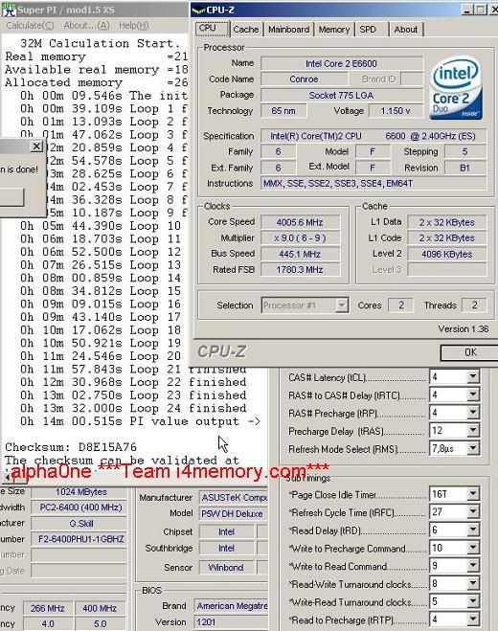Switch to the Cache tab
The width and height of the screenshot is (498, 631).
coord(245,30)
